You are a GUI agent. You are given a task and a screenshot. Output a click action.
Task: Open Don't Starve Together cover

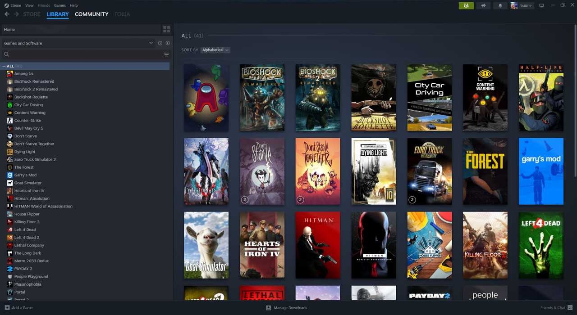[318, 171]
